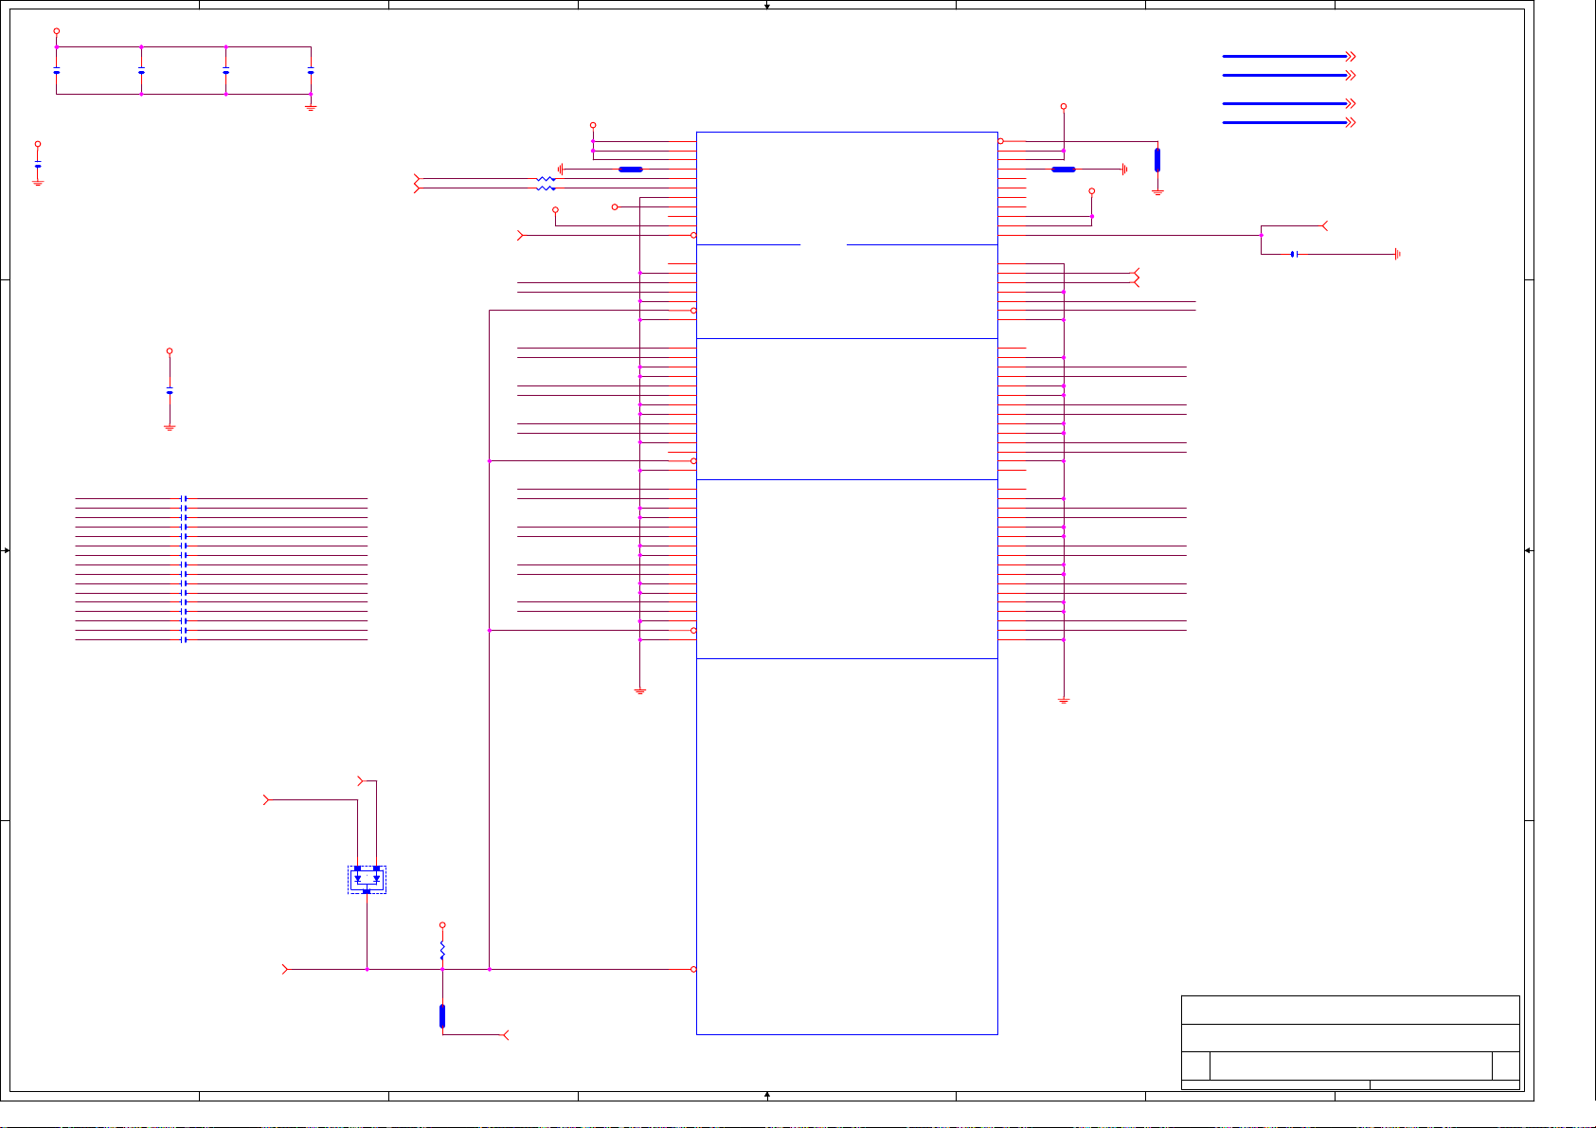Click inverted pin bubble on IC's bottom-left pin

693,970
